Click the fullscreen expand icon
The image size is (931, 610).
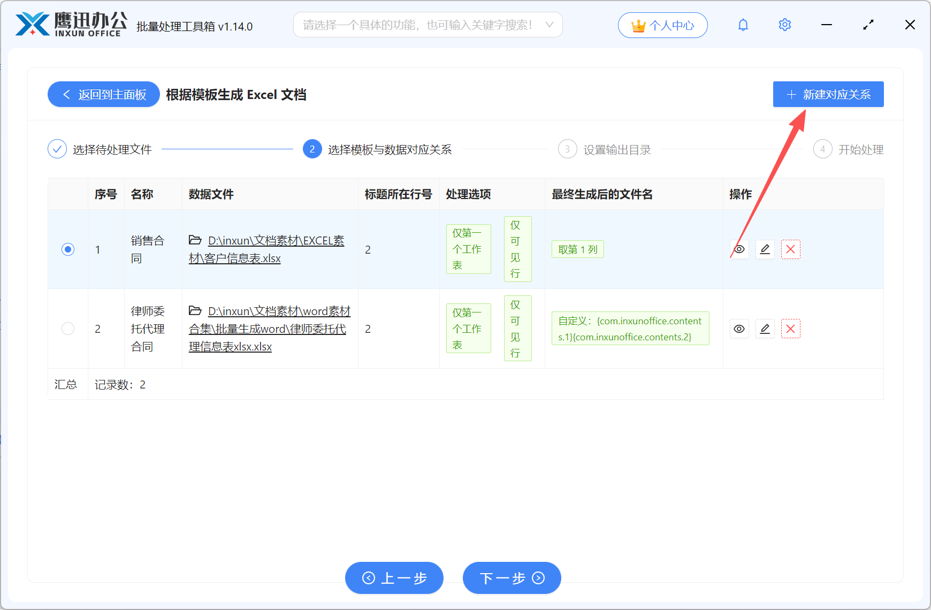click(868, 25)
